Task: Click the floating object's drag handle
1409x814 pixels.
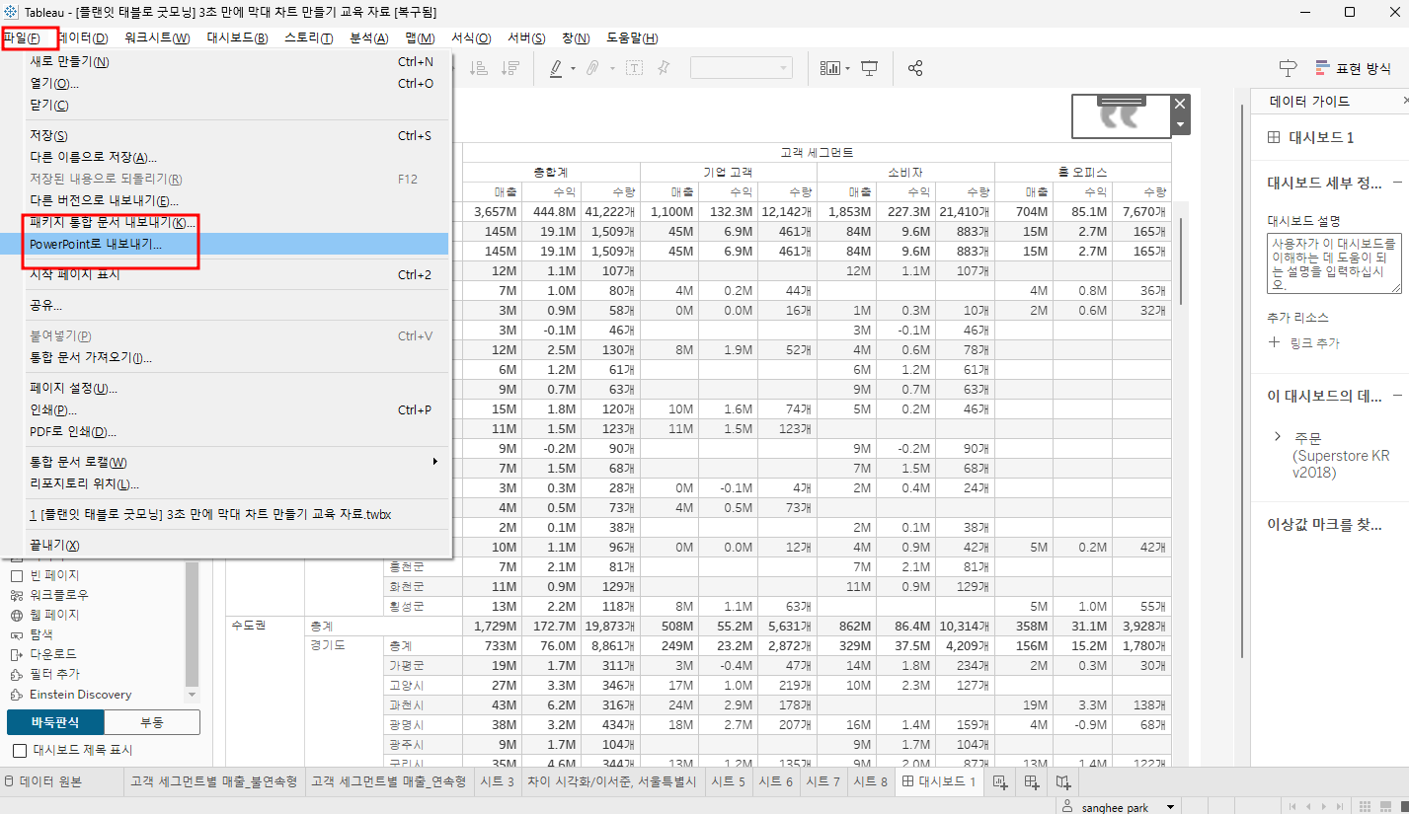Action: tap(1120, 99)
